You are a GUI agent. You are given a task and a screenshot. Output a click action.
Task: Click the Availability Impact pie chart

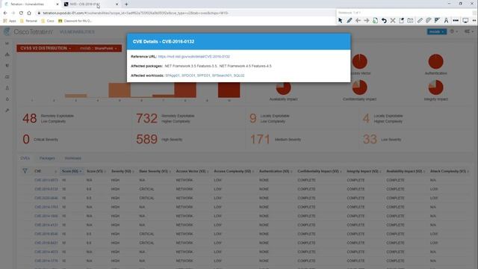coord(283,88)
